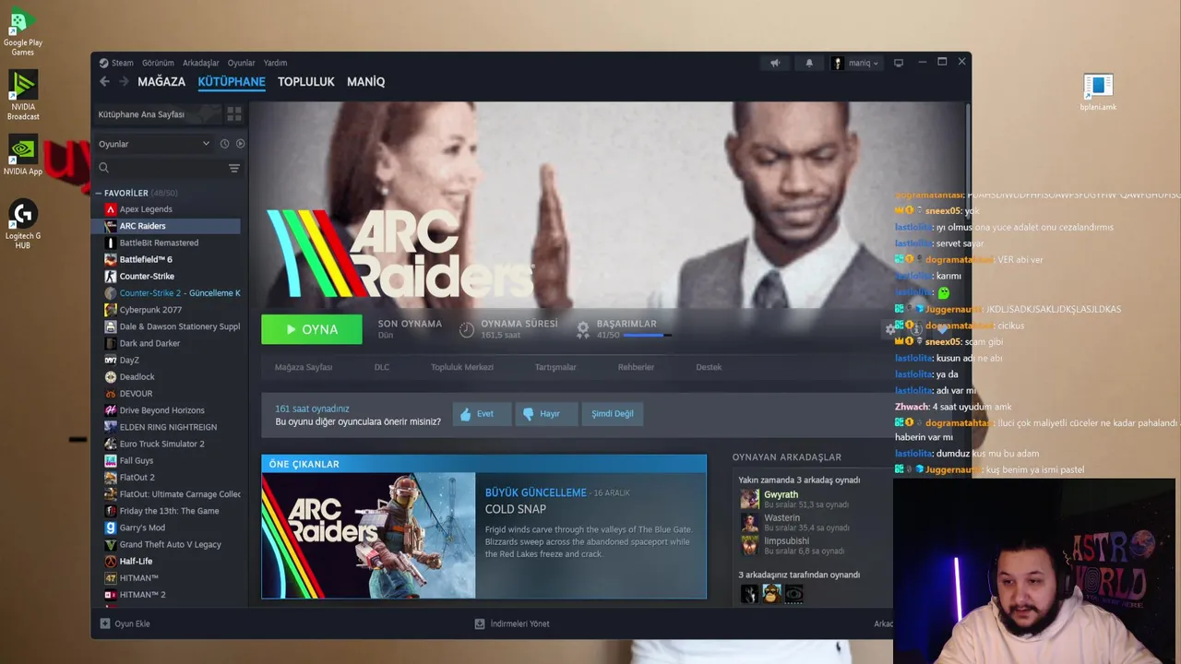Screen dimensions: 1181x664
Task: Open Steam notifications bell icon
Action: (x=809, y=63)
